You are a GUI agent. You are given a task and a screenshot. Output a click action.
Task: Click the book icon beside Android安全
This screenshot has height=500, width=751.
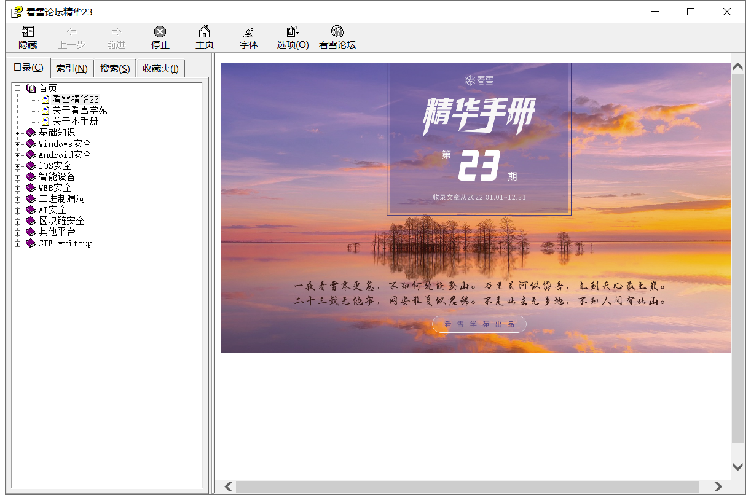[x=31, y=154]
